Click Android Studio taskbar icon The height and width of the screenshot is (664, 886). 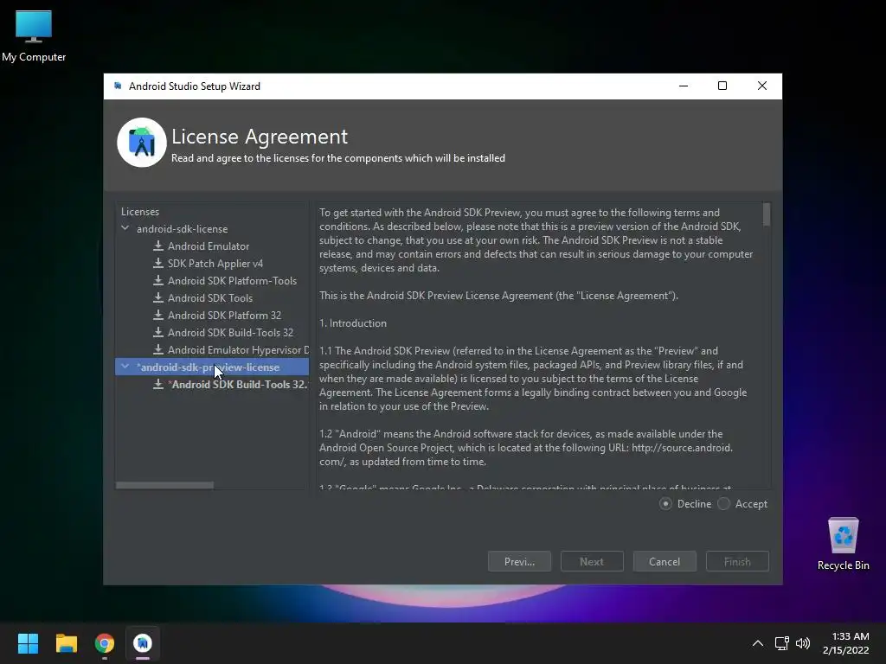(143, 643)
